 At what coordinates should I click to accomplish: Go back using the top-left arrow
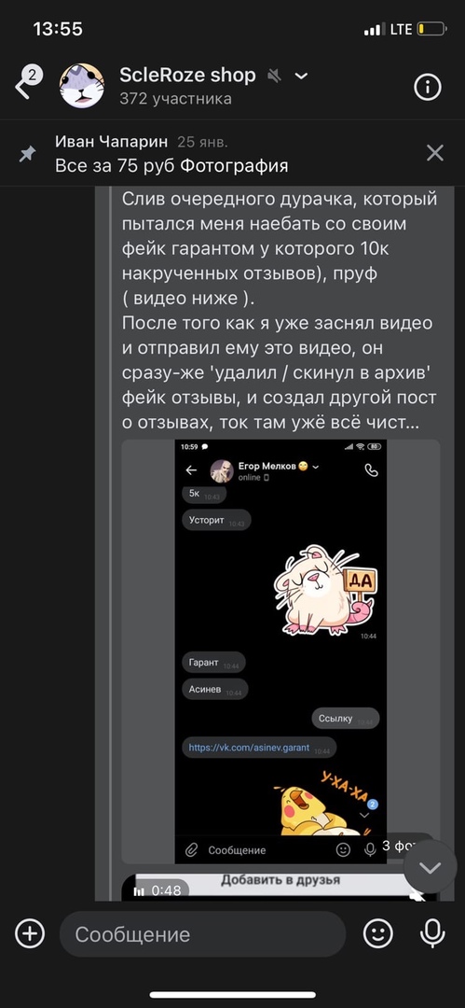pos(22,86)
